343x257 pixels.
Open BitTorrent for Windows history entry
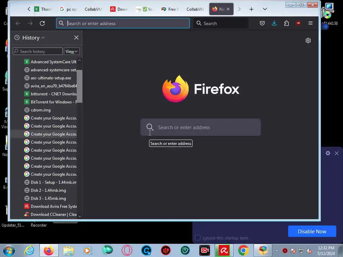50,102
